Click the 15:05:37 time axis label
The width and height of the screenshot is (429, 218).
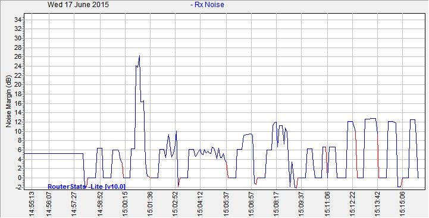[226, 204]
